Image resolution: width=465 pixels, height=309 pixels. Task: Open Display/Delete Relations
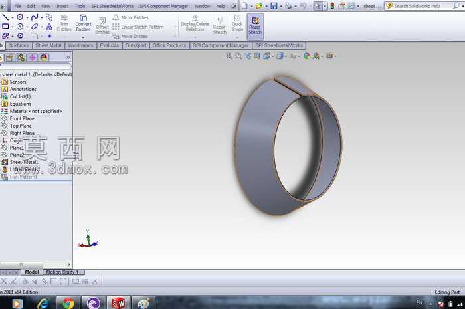195,23
